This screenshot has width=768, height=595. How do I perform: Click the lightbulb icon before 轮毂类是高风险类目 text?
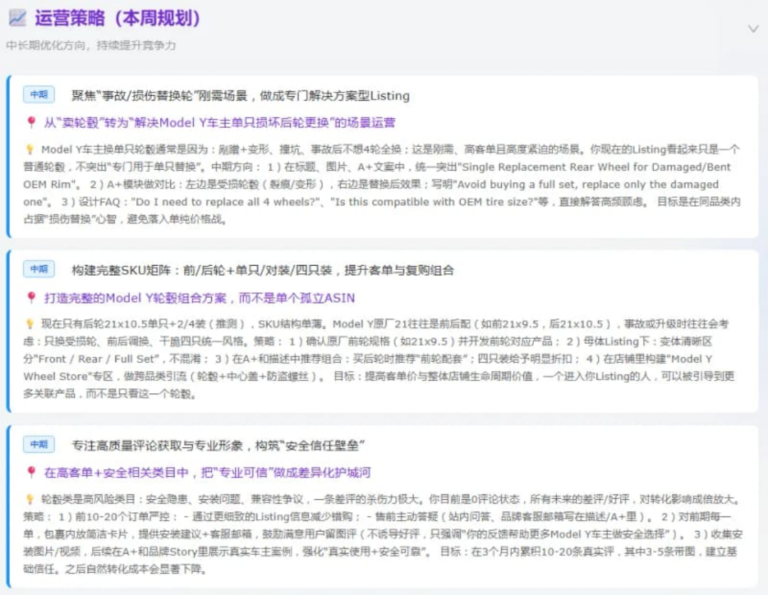tap(30, 499)
